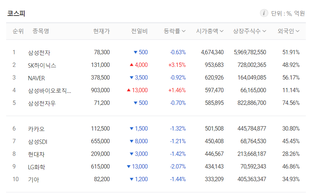Click 삼성전자 price 78,300
The width and height of the screenshot is (312, 196).
(102, 52)
